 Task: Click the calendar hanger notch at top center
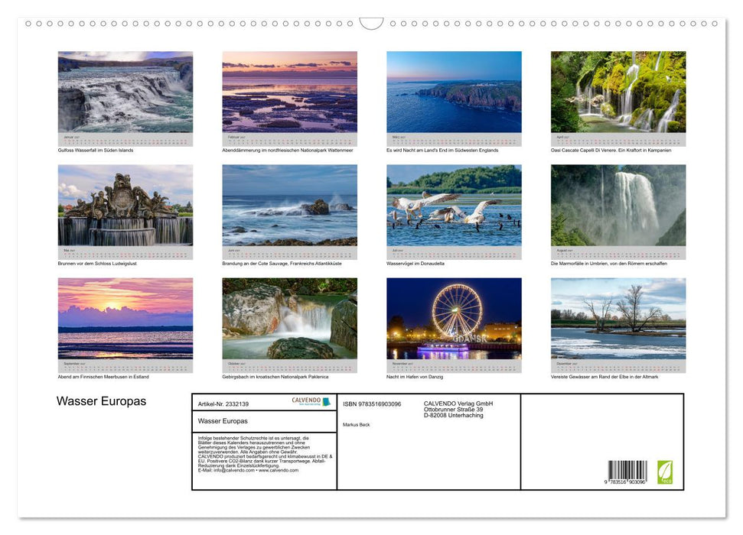(371, 23)
